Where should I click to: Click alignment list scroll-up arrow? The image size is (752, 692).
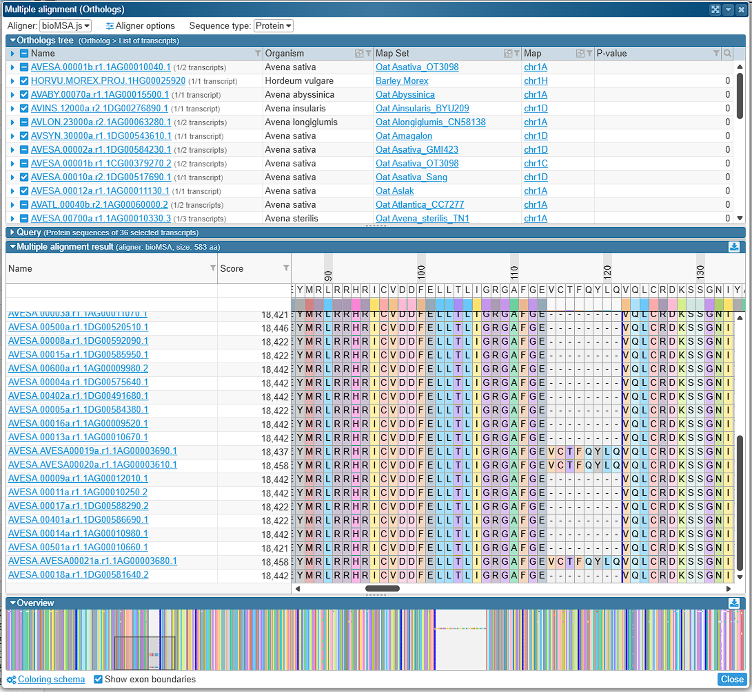(x=740, y=318)
